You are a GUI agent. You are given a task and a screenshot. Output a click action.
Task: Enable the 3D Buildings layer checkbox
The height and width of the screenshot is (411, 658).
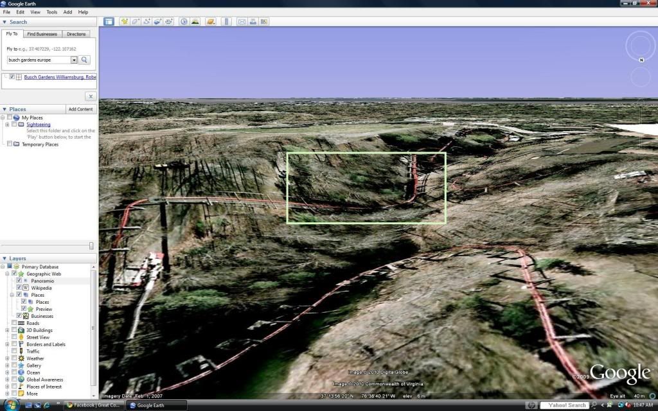click(14, 330)
